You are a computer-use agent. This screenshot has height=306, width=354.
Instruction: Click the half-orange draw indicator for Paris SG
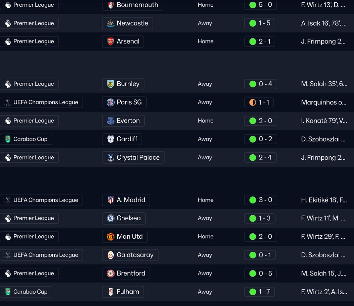coord(252,102)
